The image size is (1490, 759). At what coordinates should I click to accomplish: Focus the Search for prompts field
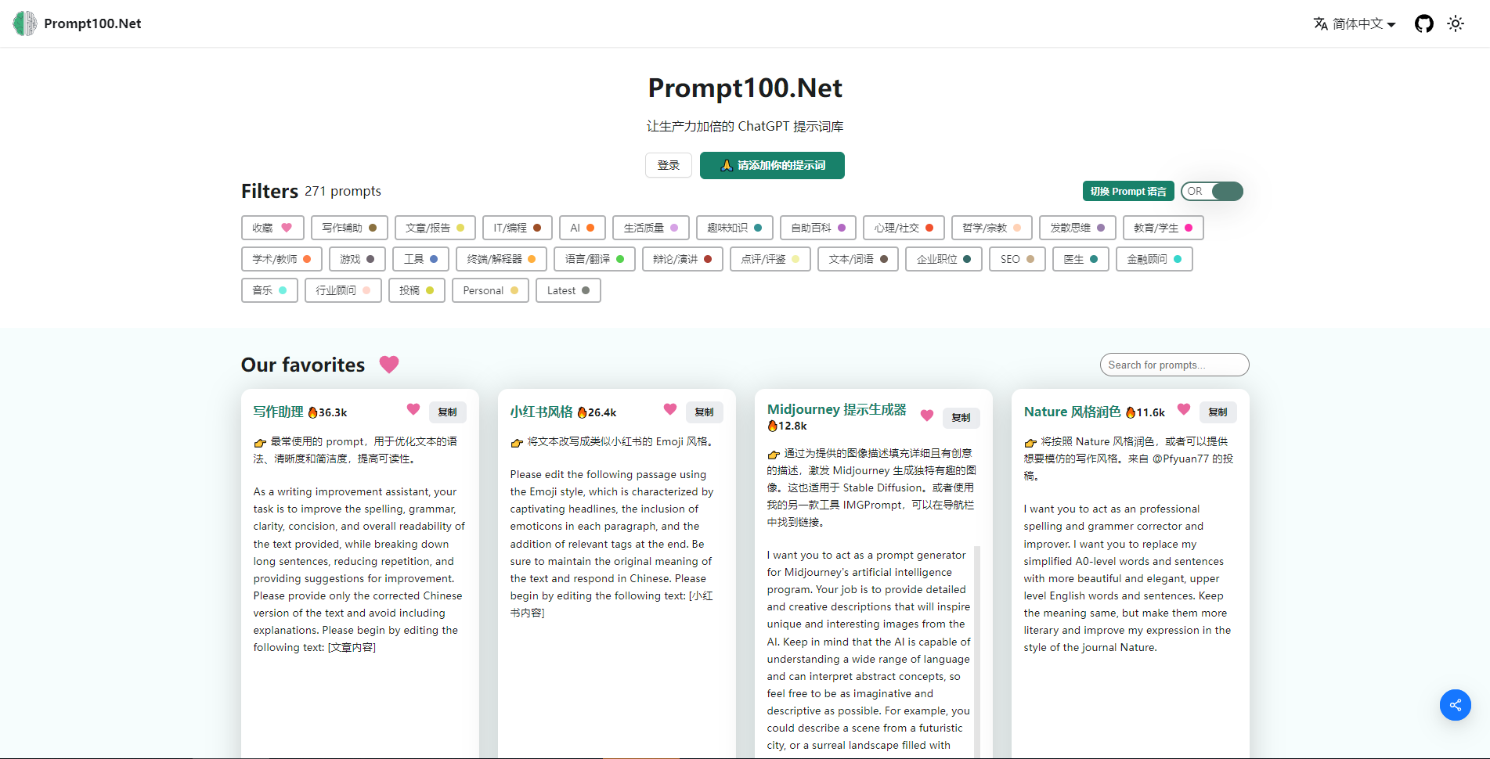click(1174, 365)
